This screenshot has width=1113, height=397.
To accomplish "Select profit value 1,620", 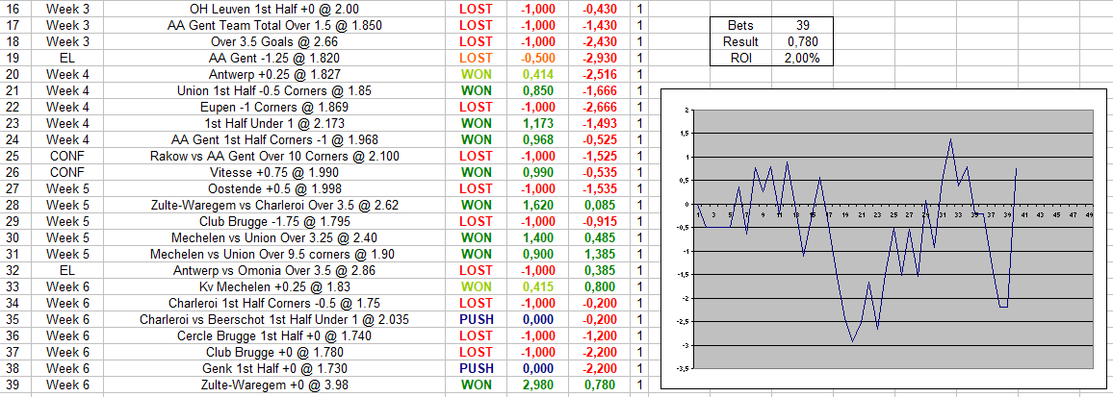I will (538, 205).
